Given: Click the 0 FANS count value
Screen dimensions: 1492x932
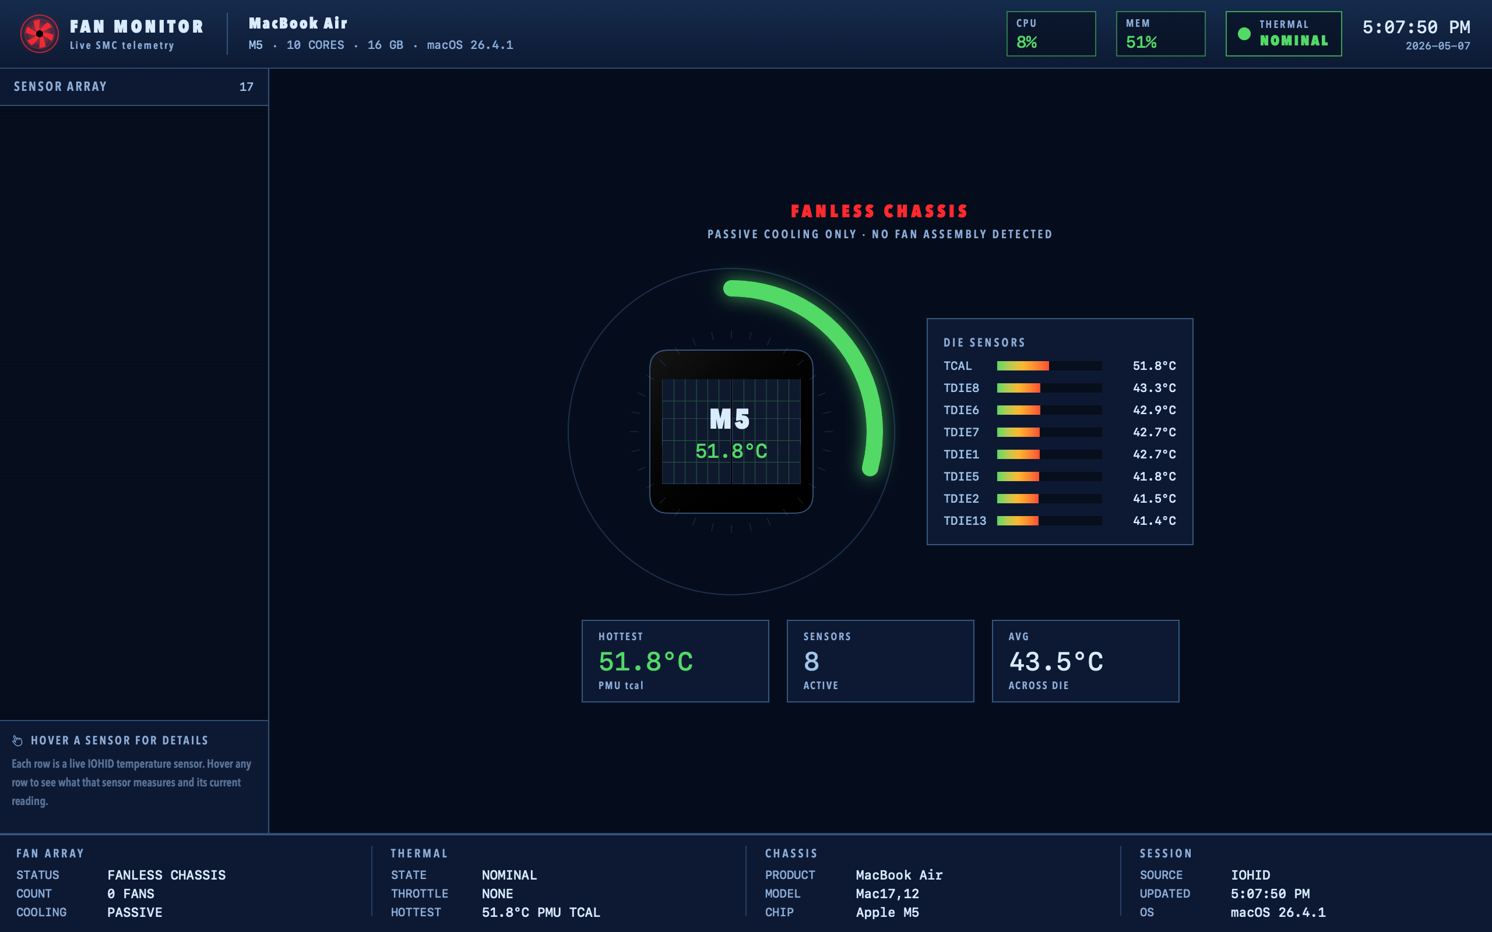Looking at the screenshot, I should pyautogui.click(x=131, y=894).
